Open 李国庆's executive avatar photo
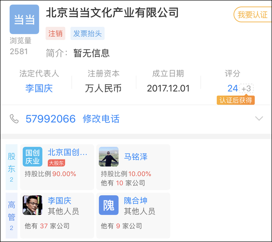The height and width of the screenshot is (242, 272). [x=32, y=205]
